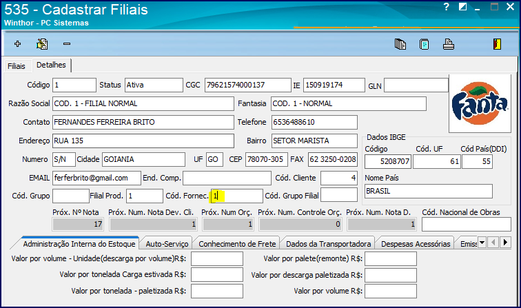Click the Próx. Num Orç. field
521x308 pixels.
pyautogui.click(x=228, y=224)
